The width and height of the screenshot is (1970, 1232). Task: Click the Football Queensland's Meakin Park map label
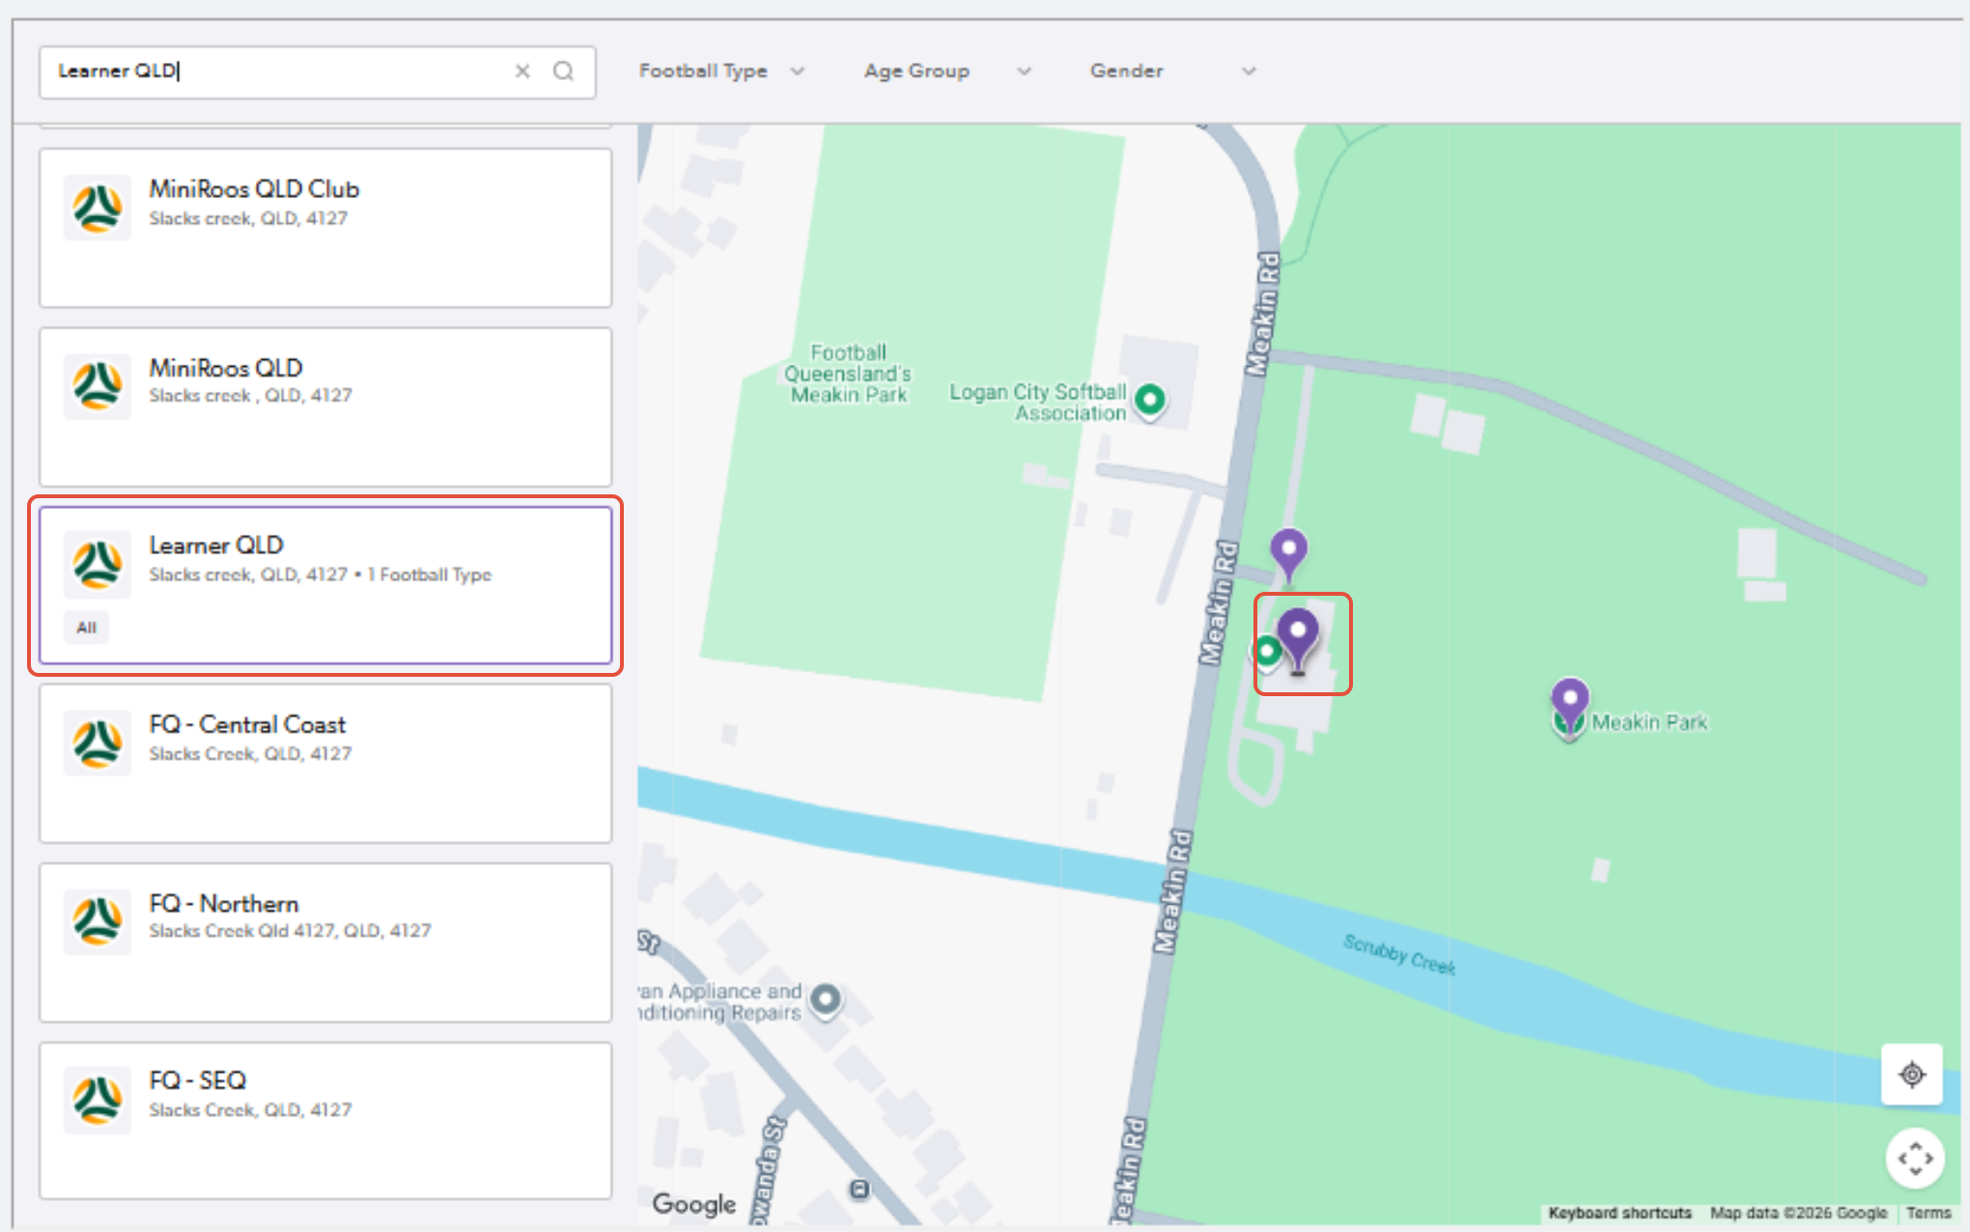pos(848,374)
